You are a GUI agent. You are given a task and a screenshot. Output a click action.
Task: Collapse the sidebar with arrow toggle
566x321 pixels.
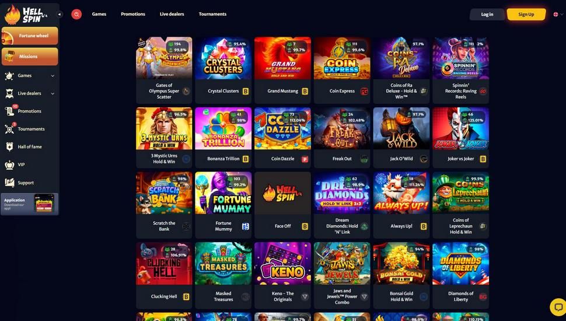(60, 14)
